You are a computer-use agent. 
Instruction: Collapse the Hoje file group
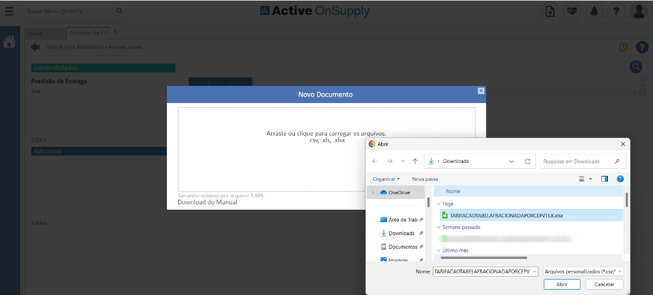coord(438,204)
